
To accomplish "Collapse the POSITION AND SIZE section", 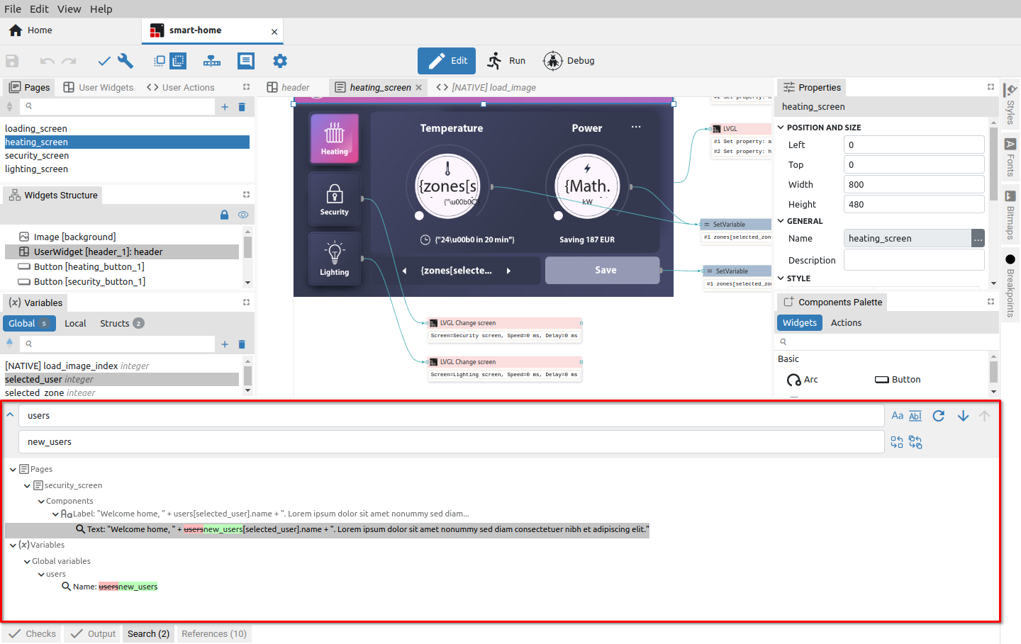I will coord(781,128).
